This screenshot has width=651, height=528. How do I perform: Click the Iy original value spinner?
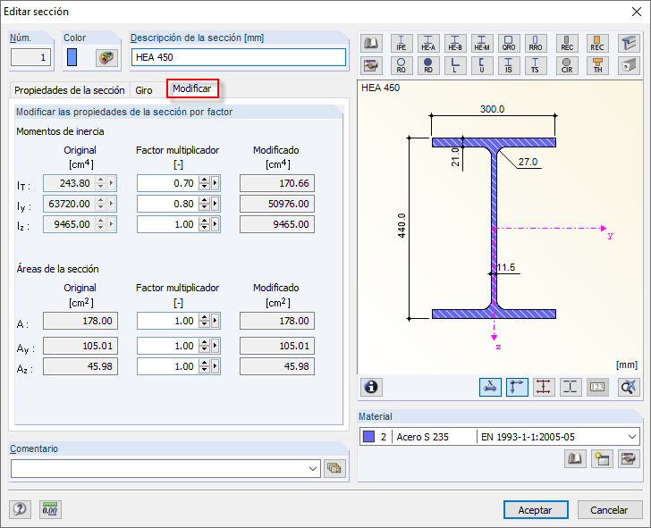100,204
